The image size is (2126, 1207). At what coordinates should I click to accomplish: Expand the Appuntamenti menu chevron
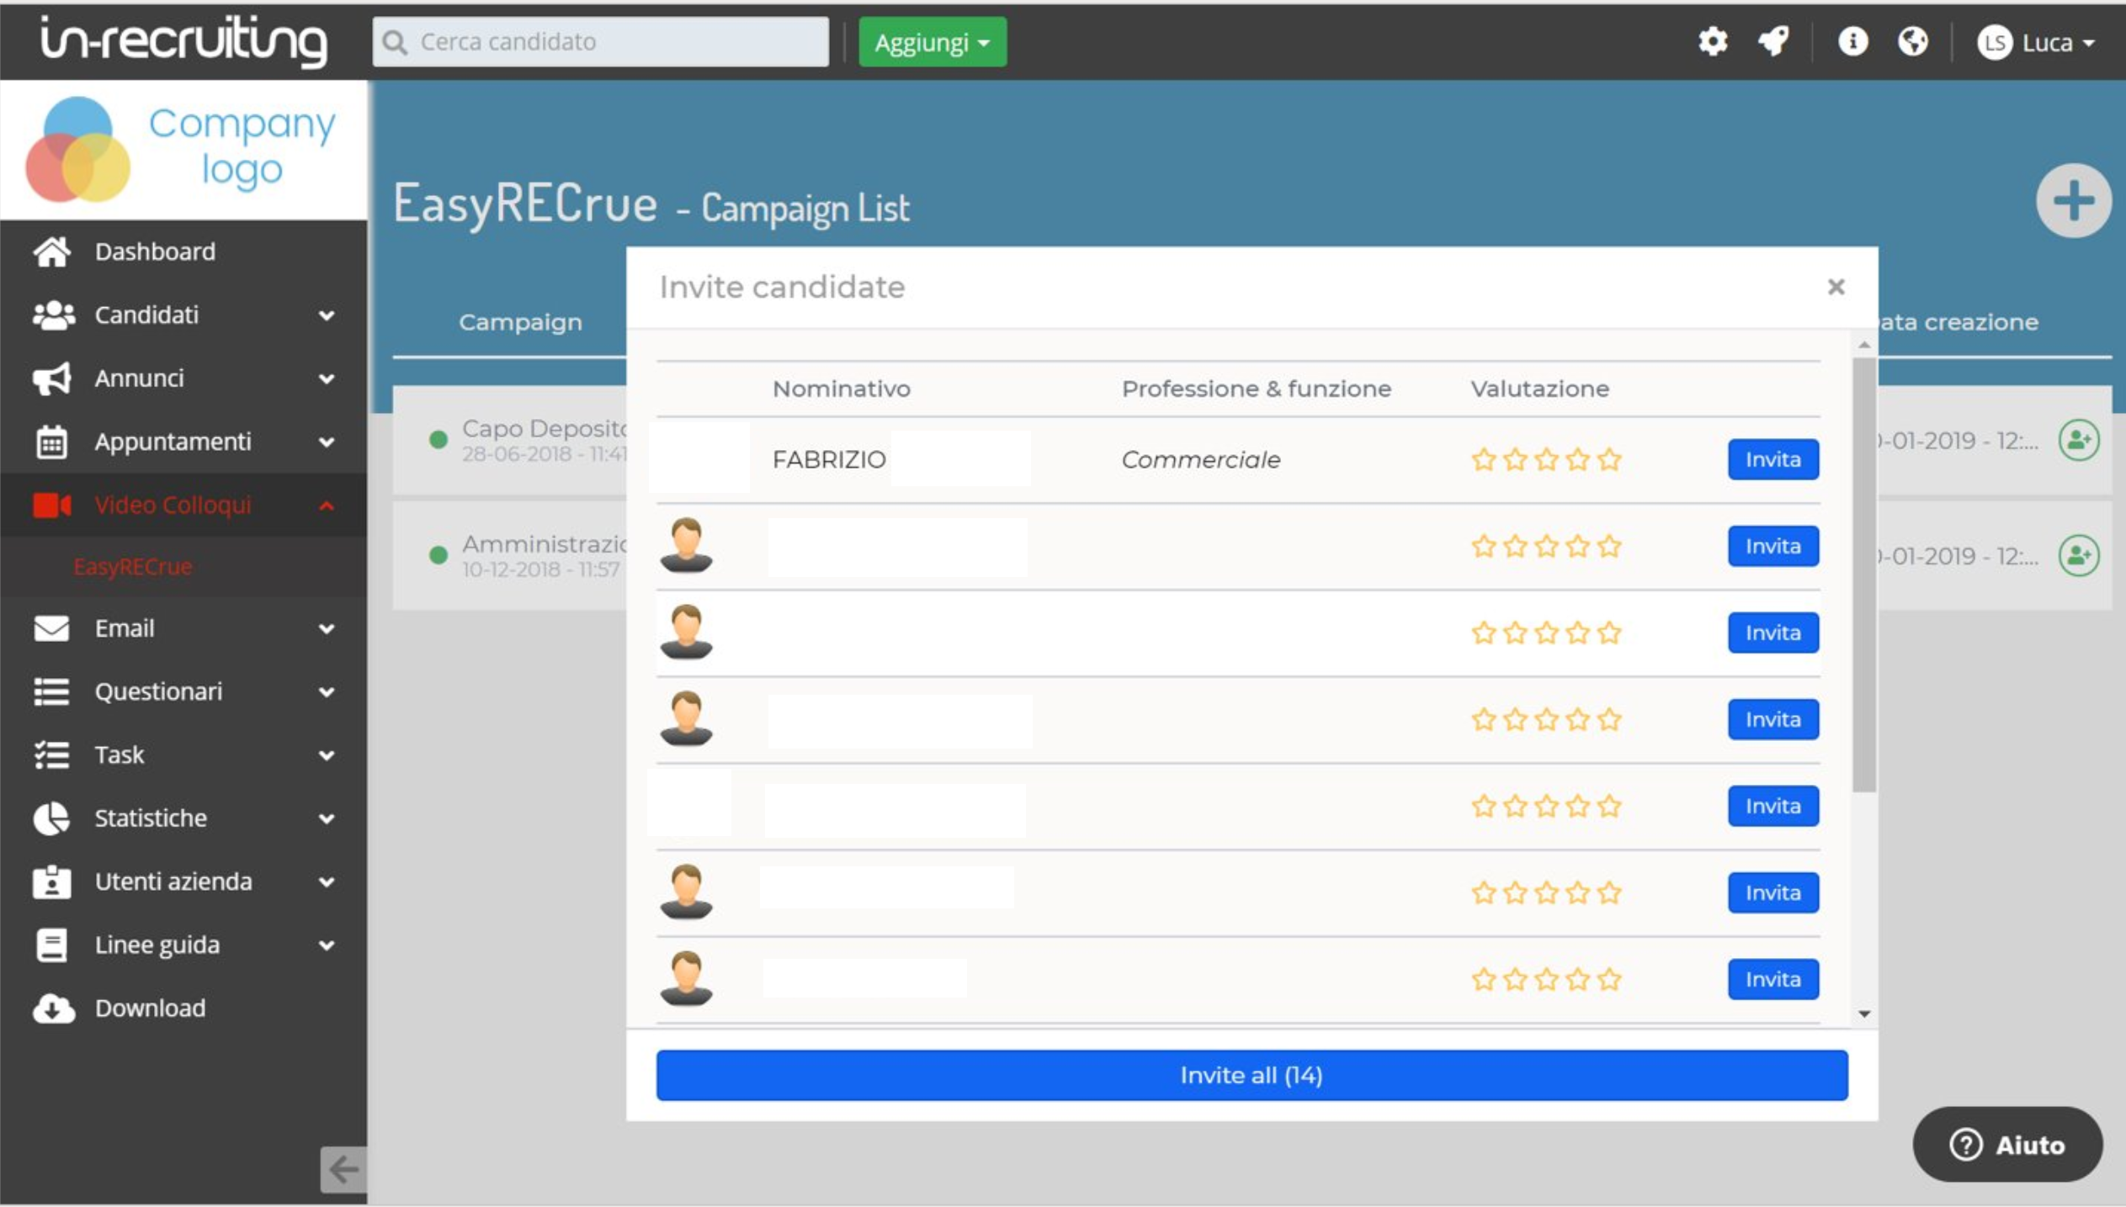[x=327, y=442]
